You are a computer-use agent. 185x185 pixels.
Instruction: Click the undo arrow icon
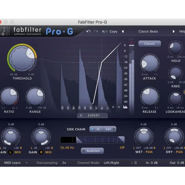pyautogui.click(x=88, y=31)
